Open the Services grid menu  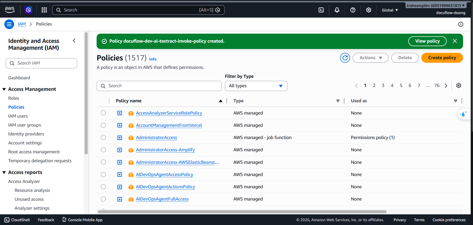[x=44, y=10]
